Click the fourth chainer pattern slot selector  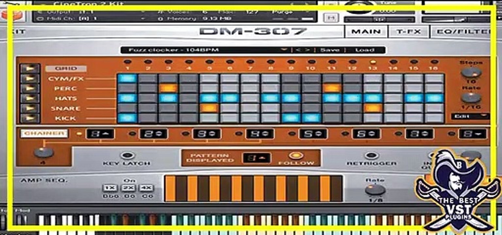pos(260,133)
